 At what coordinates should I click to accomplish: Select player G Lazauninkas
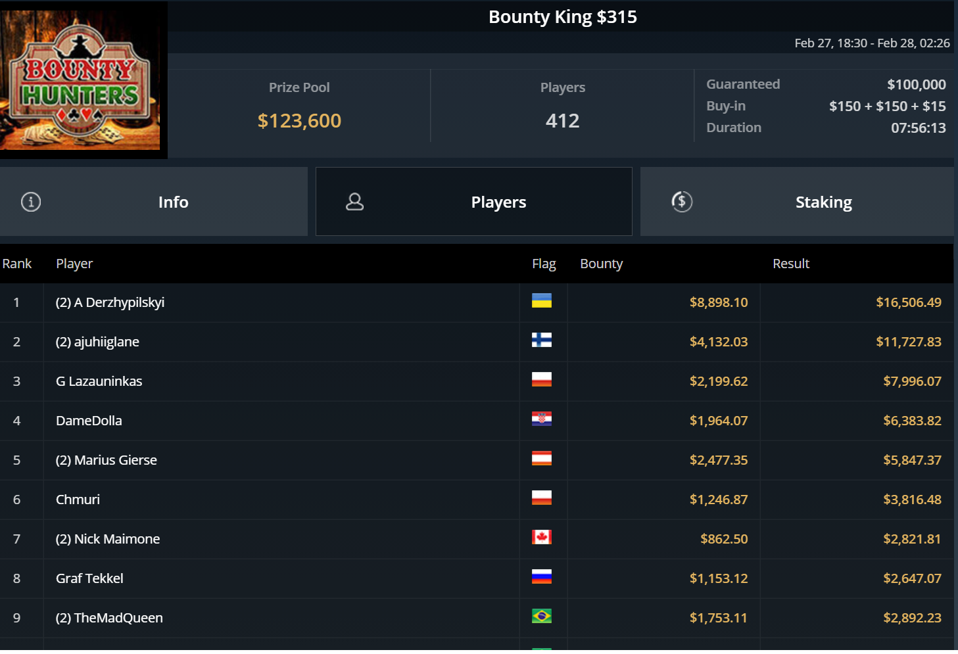pyautogui.click(x=99, y=381)
